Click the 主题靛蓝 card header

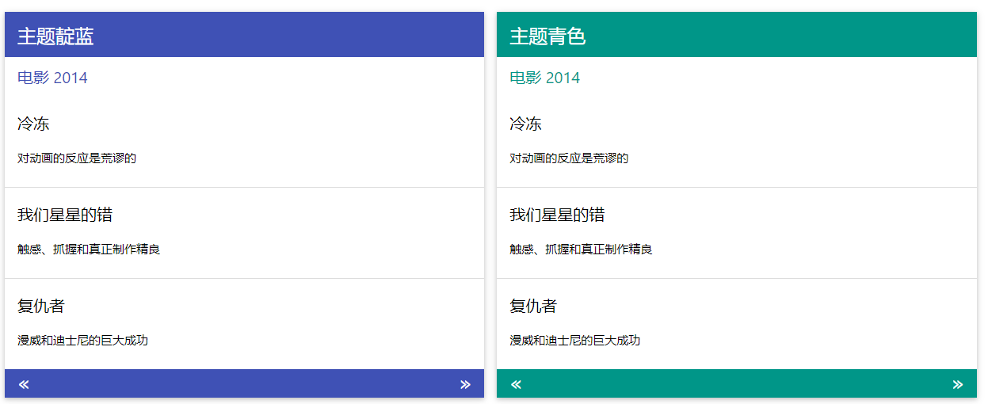[244, 35]
